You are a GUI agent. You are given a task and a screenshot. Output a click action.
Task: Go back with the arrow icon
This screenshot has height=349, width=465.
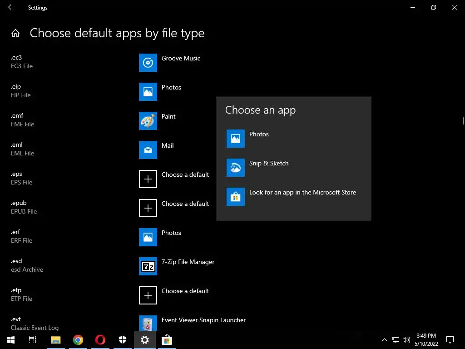pyautogui.click(x=11, y=7)
